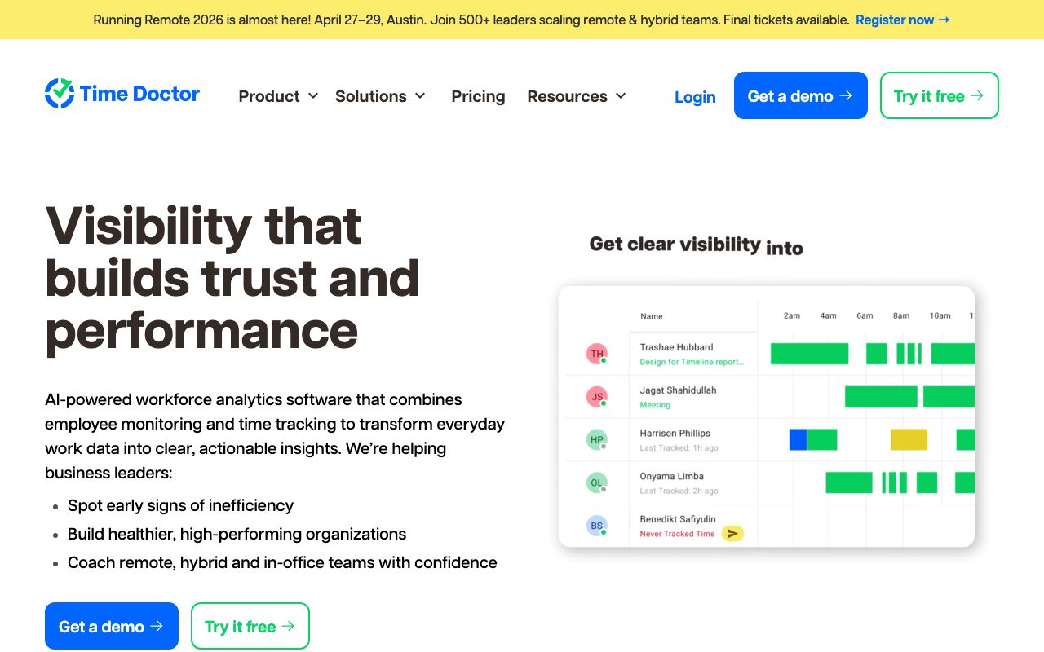Click the JS avatar for Jagat Shahidullah
This screenshot has width=1044, height=652.
(x=597, y=397)
